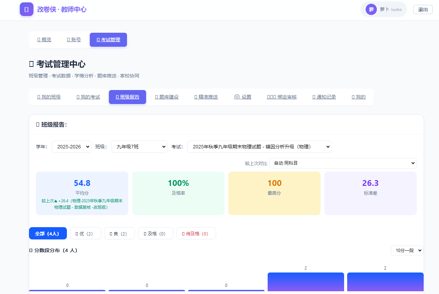Go to the 题库建设 tab
This screenshot has width=439, height=294.
pyautogui.click(x=167, y=97)
